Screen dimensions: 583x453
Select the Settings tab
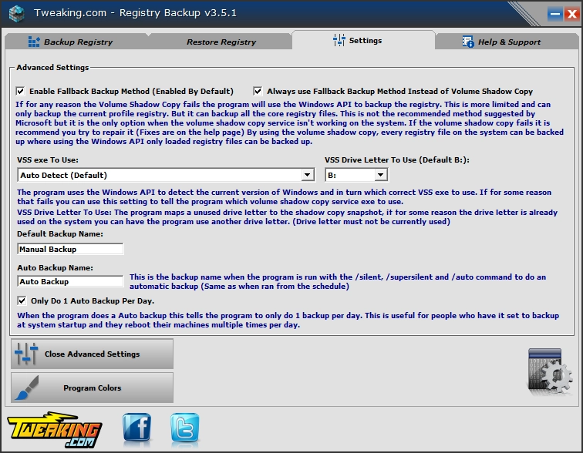pos(364,40)
